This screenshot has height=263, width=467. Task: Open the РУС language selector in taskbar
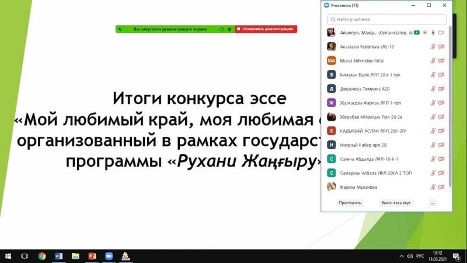point(419,256)
